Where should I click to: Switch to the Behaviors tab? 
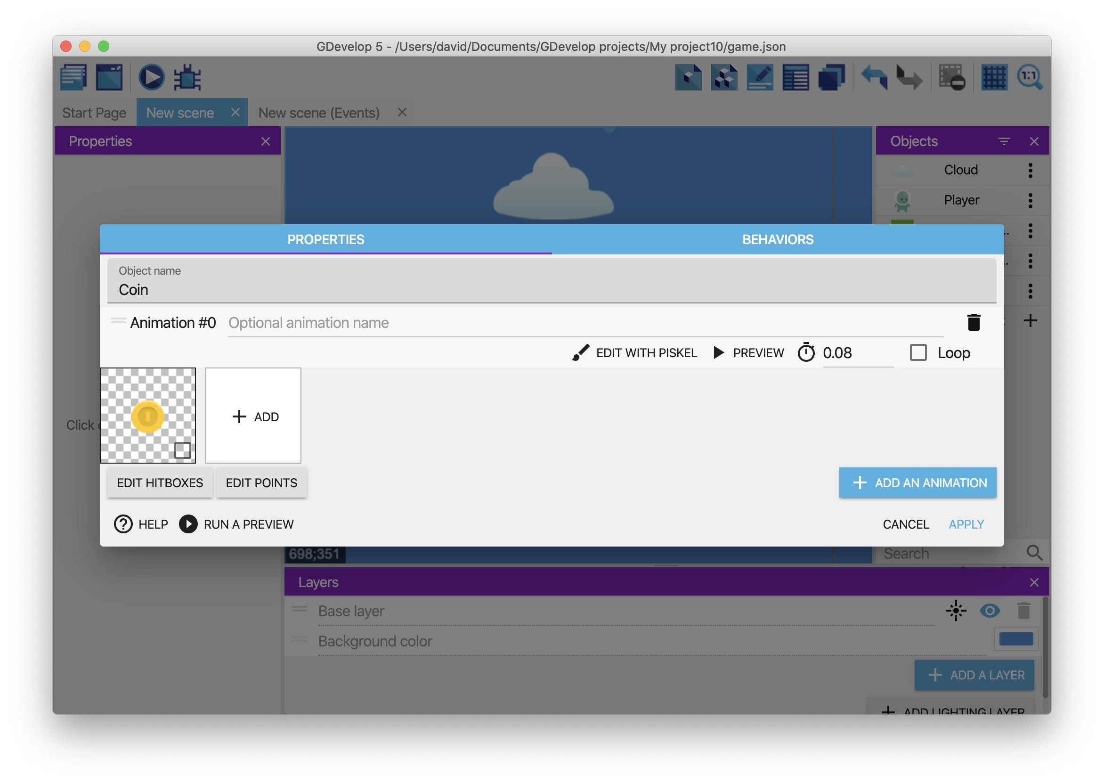click(777, 239)
